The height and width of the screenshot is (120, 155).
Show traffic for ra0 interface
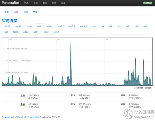[94, 27]
